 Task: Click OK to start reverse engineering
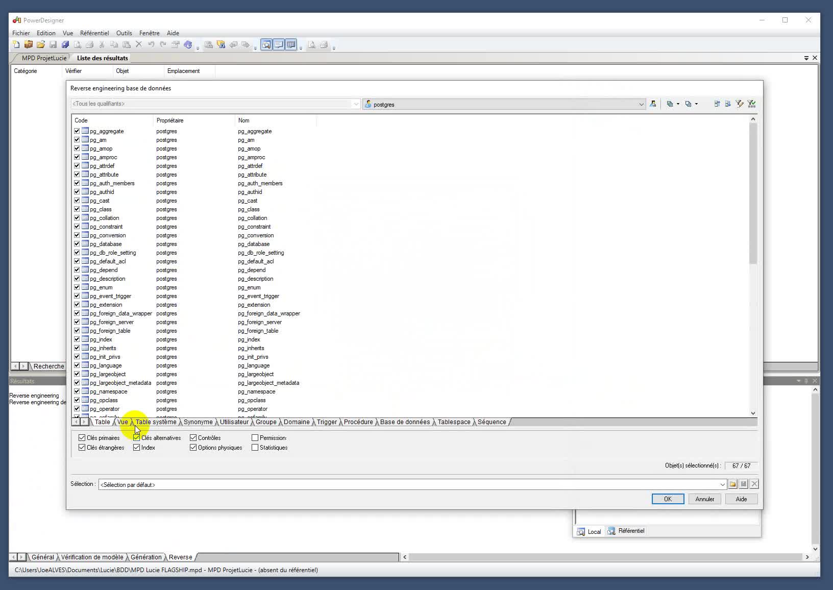tap(668, 499)
